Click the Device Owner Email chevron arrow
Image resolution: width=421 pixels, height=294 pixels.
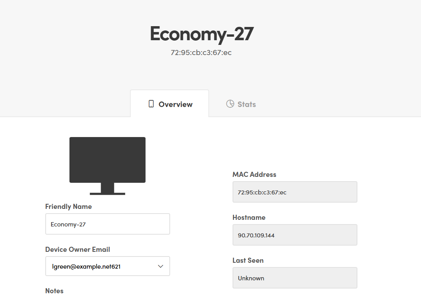[161, 266]
